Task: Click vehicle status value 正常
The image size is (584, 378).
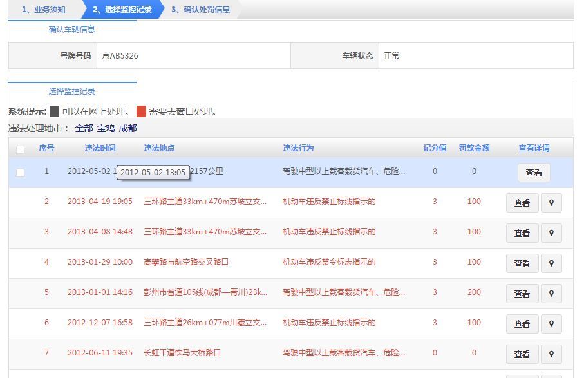Action: pyautogui.click(x=392, y=56)
